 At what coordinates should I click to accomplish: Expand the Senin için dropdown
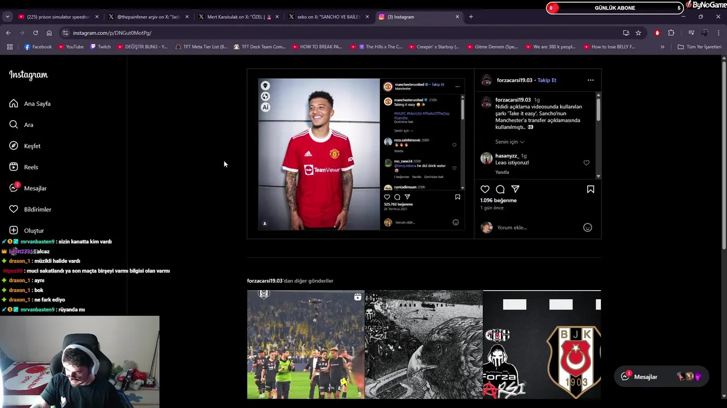pos(509,142)
